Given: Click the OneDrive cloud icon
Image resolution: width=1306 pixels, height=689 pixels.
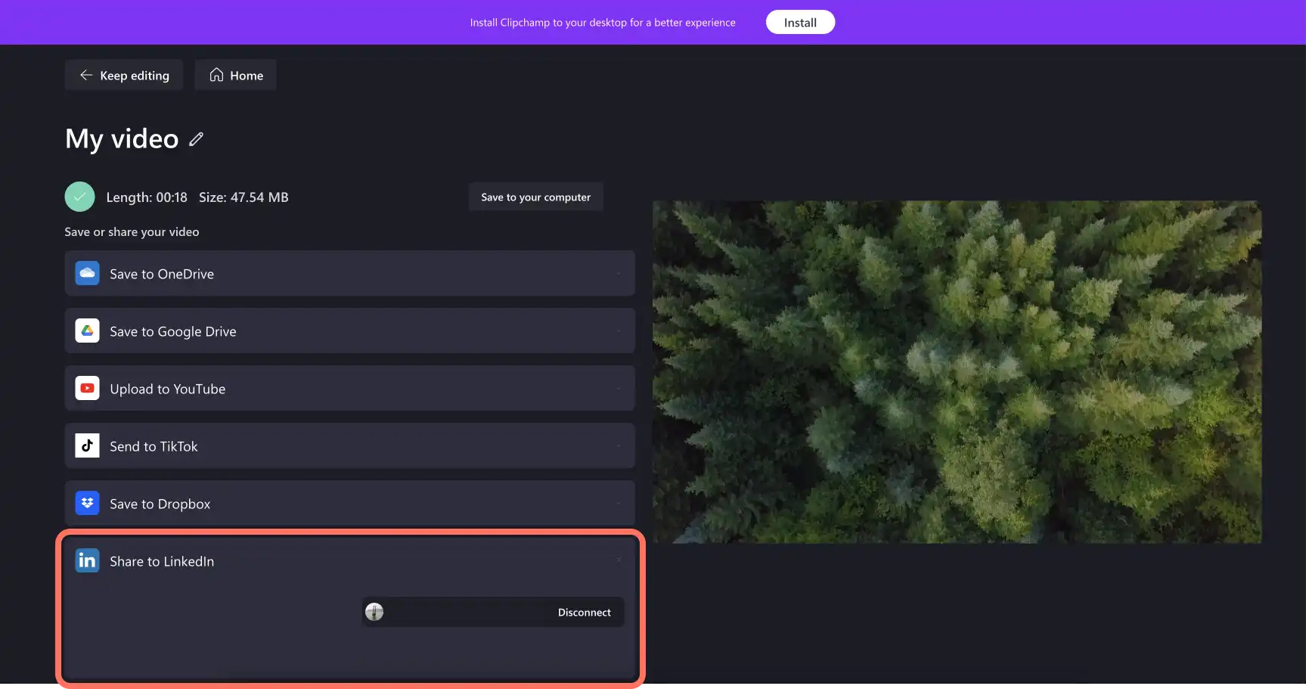Looking at the screenshot, I should point(87,273).
